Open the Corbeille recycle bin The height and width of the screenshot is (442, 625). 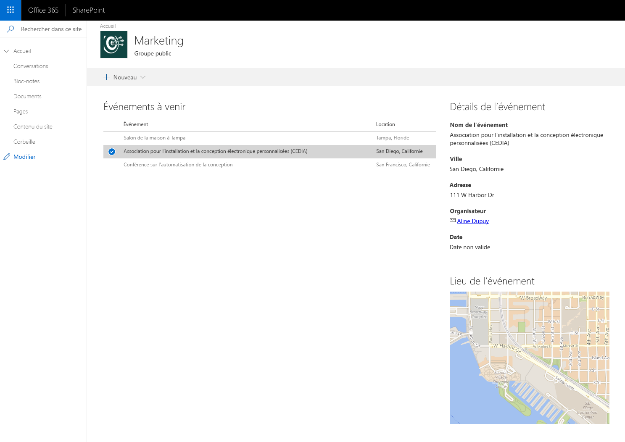click(x=24, y=142)
